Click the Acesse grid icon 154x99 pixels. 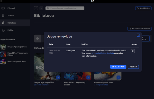3,15
